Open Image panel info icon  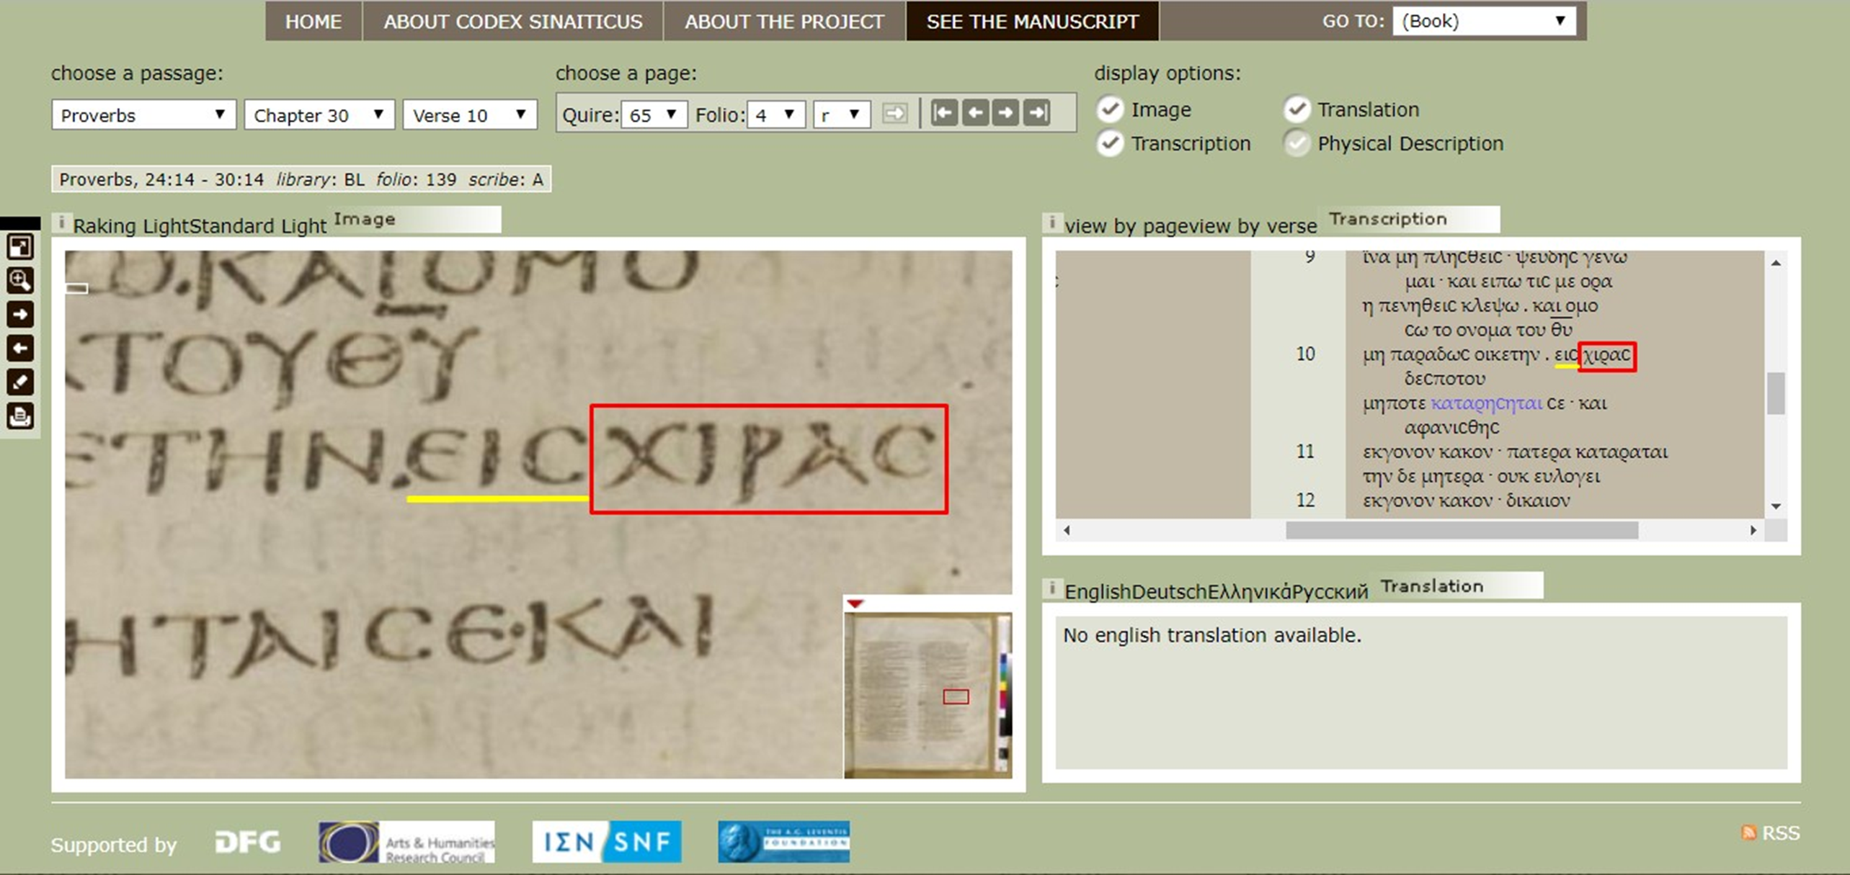(61, 223)
